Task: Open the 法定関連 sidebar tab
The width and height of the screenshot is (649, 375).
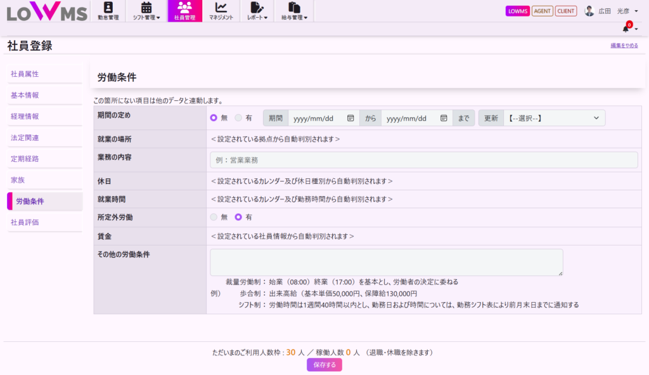Action: 45,138
